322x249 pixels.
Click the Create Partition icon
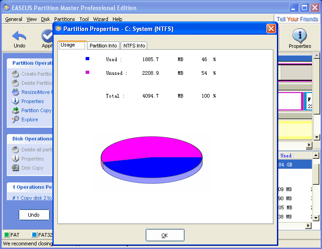click(x=15, y=74)
